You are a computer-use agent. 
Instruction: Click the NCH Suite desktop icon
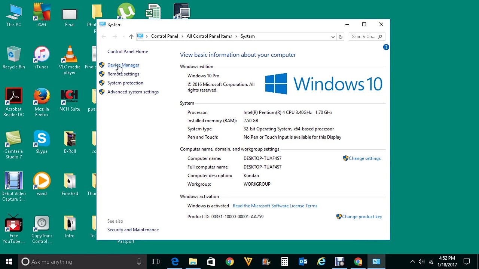click(x=70, y=100)
